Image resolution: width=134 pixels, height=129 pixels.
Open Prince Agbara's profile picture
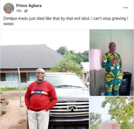9,8
